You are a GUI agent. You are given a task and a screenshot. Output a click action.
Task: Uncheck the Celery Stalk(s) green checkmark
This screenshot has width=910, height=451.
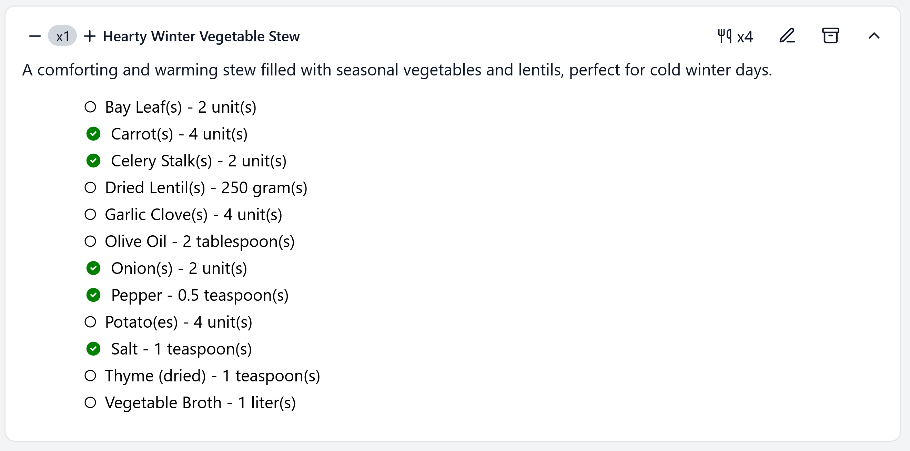click(x=93, y=161)
